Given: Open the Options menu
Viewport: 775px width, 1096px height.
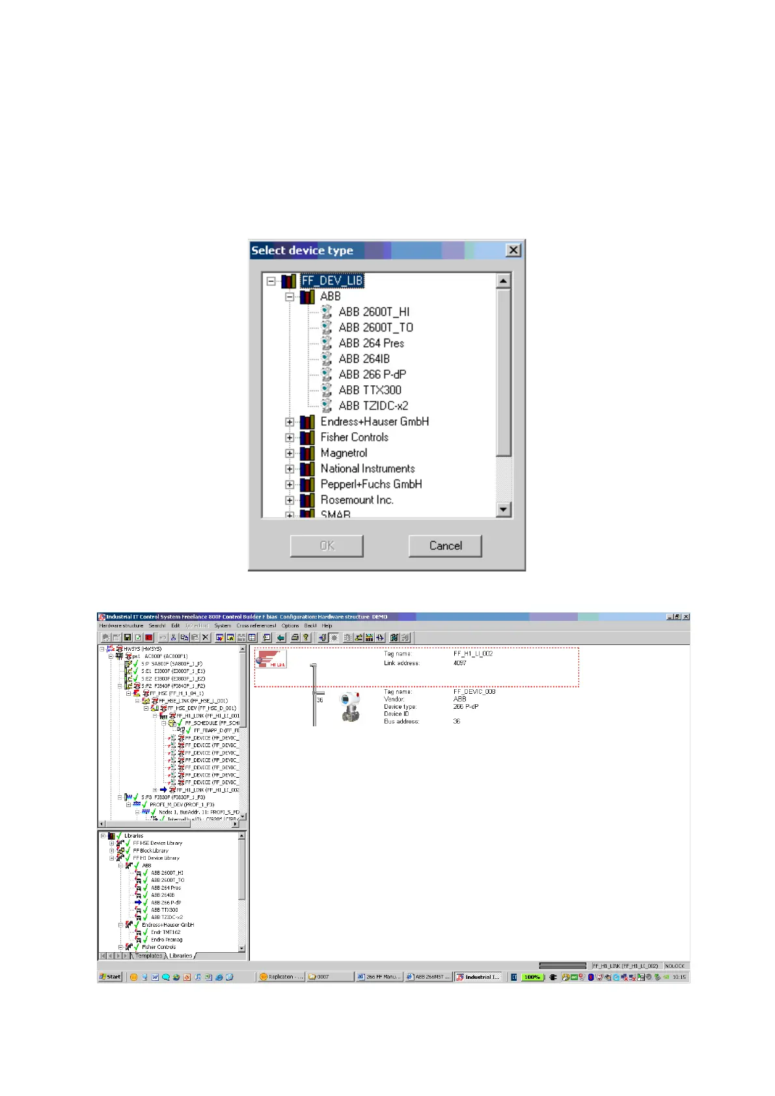Looking at the screenshot, I should click(290, 625).
